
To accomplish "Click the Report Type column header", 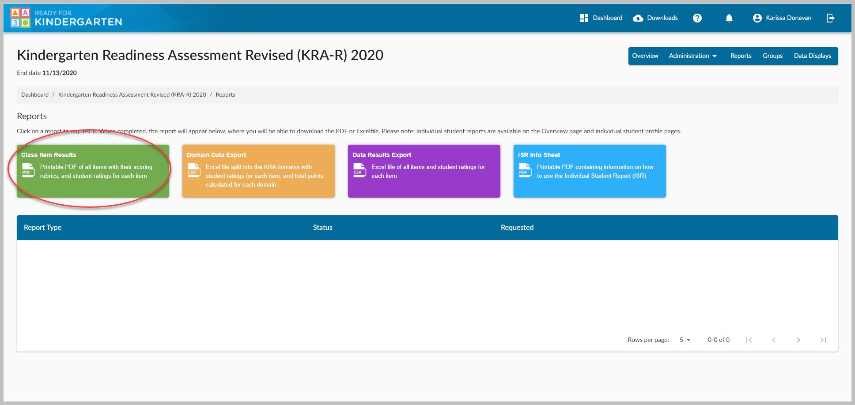I will 42,228.
